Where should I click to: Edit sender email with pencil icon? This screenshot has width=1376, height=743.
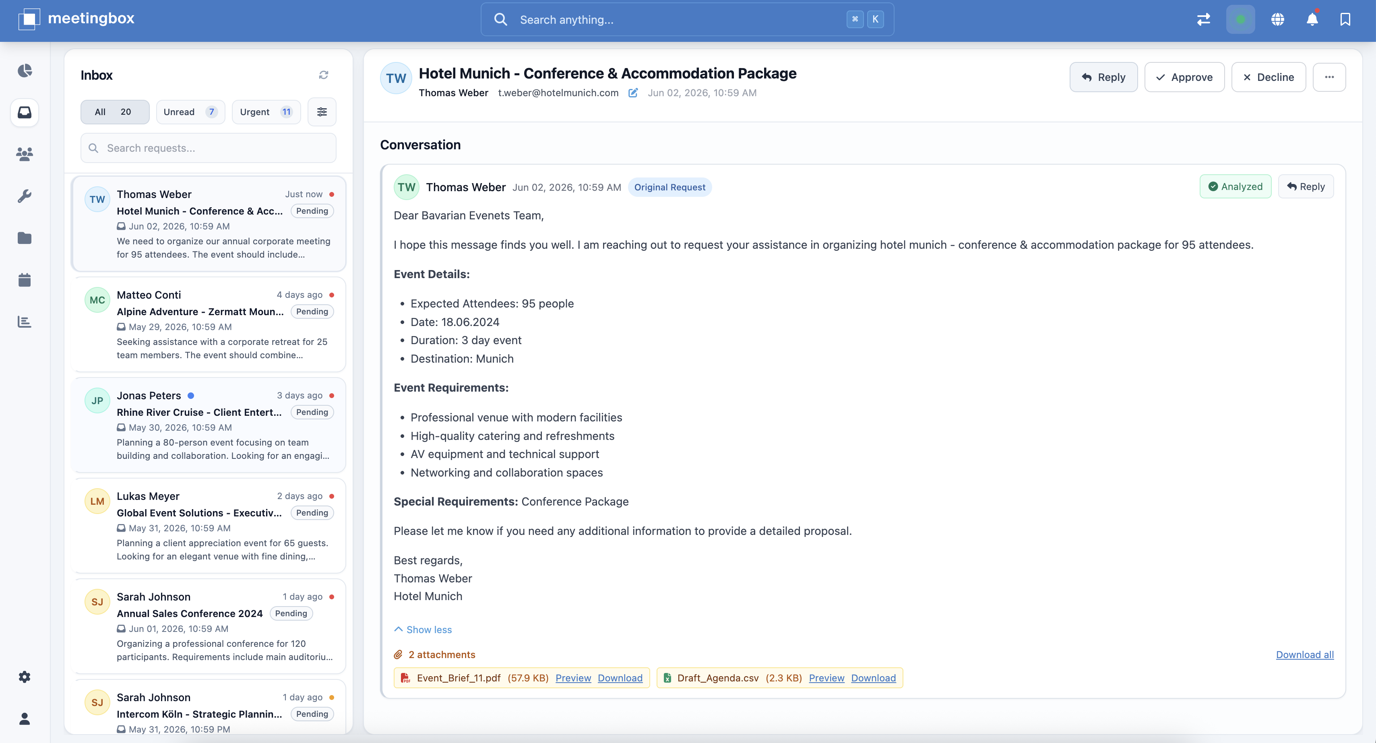(x=633, y=93)
